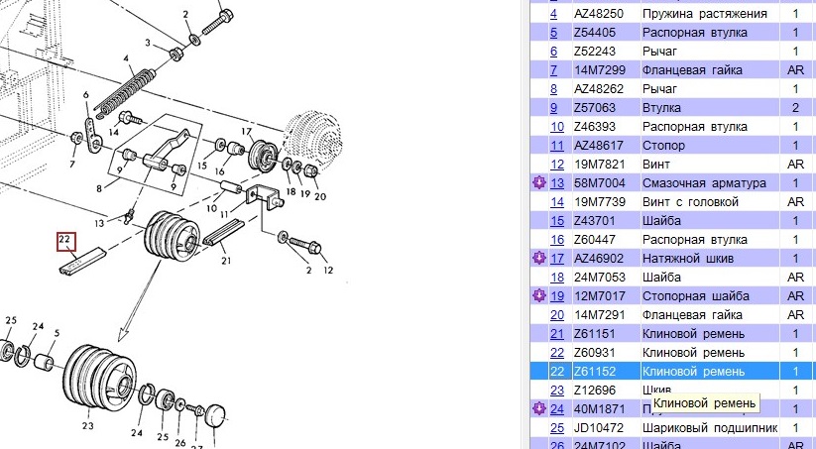Click item link 21 for Z61151
Screen dimensions: 816x449
coord(556,334)
